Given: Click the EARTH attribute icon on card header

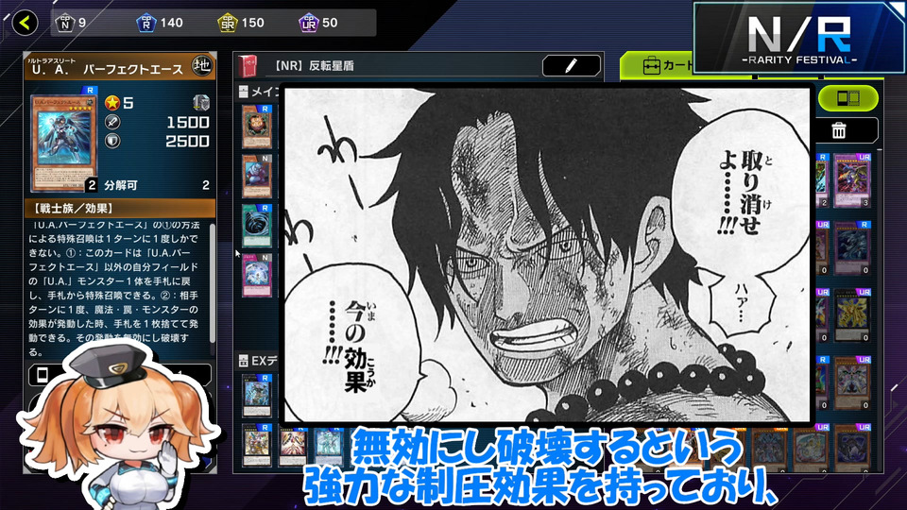Looking at the screenshot, I should pyautogui.click(x=202, y=66).
